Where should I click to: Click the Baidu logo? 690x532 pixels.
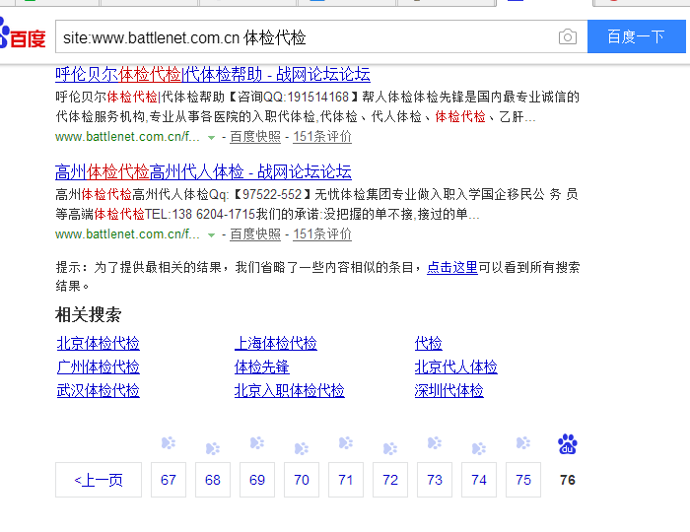coord(23,34)
